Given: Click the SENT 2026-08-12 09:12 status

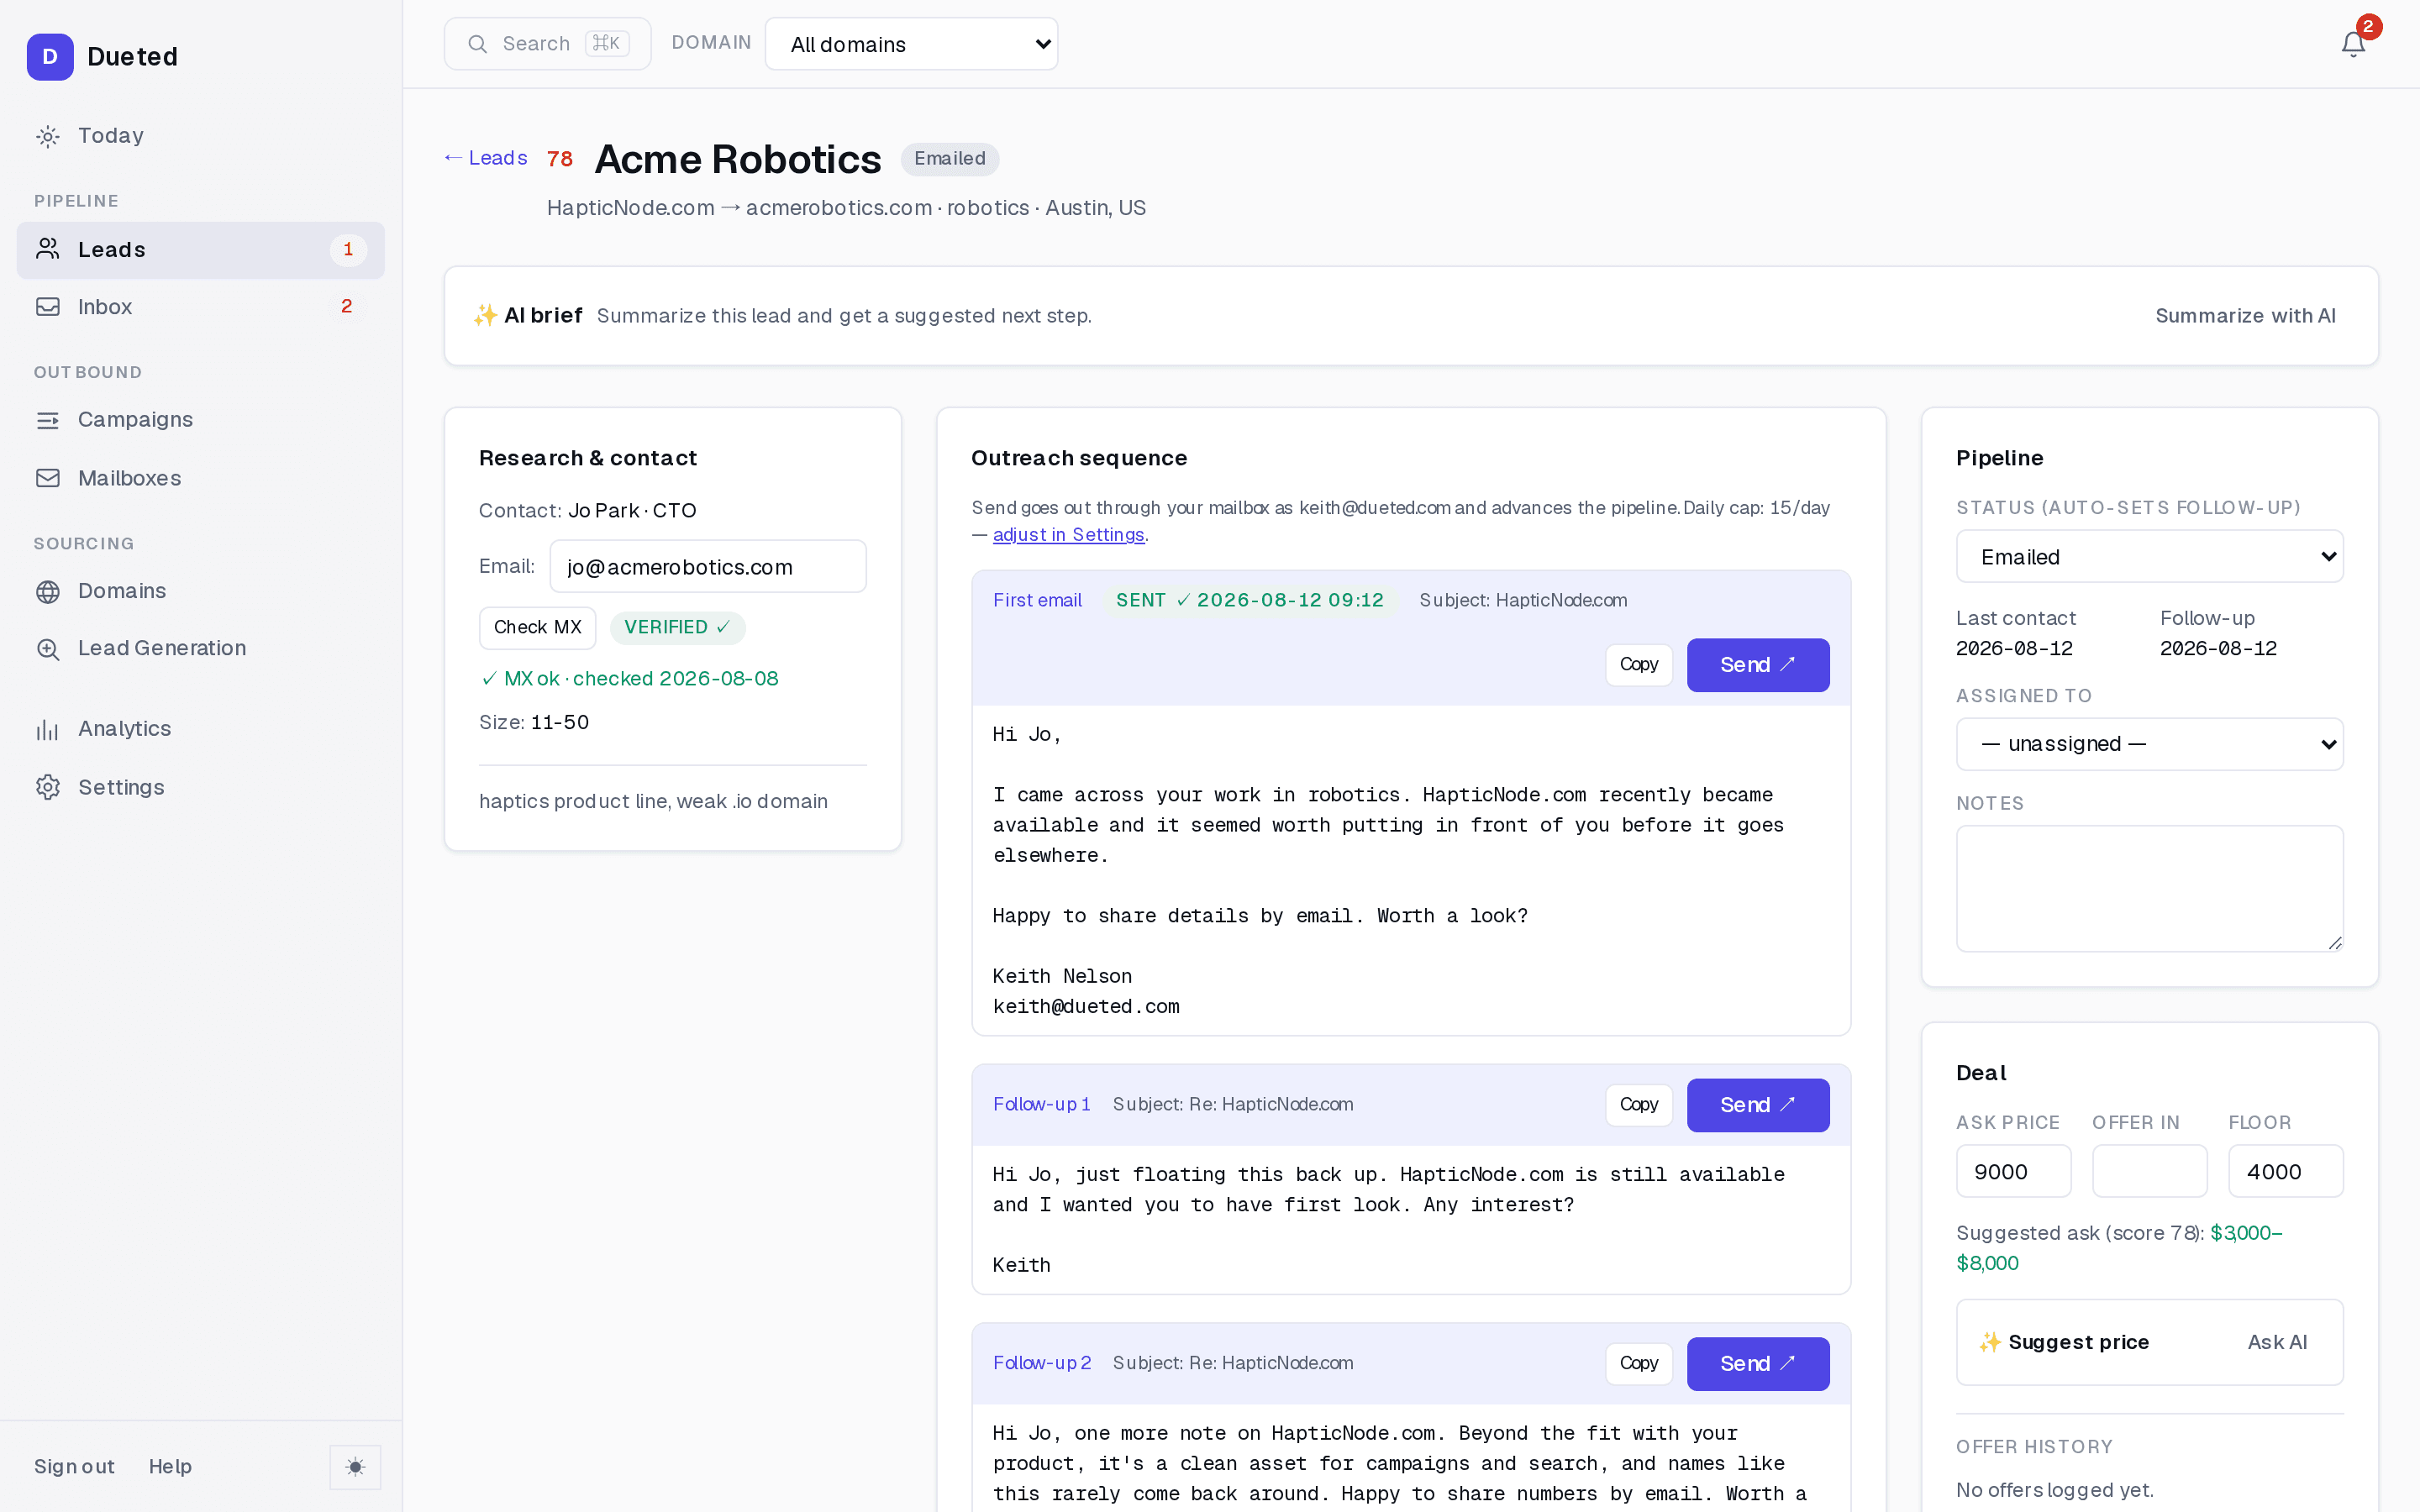Looking at the screenshot, I should click(x=1249, y=601).
